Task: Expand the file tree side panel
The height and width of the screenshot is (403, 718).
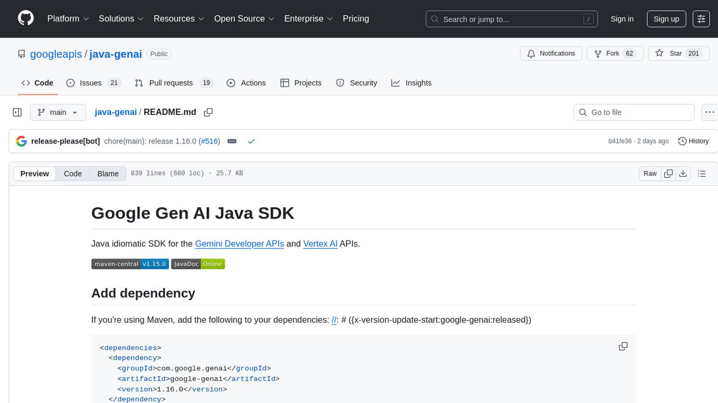Action: coord(17,112)
